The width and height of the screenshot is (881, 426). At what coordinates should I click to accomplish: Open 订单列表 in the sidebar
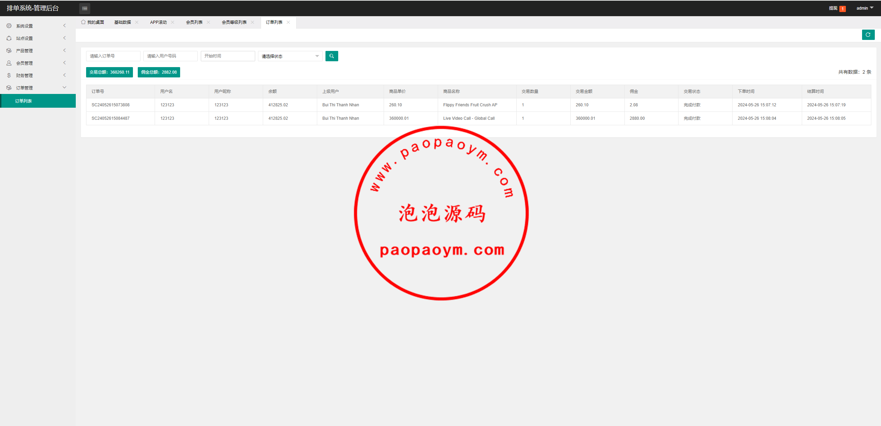(x=38, y=101)
